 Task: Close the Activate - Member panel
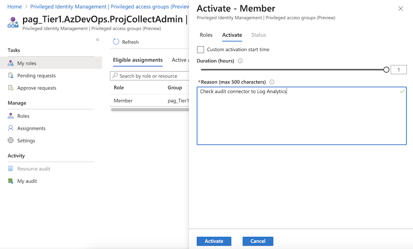[x=401, y=9]
